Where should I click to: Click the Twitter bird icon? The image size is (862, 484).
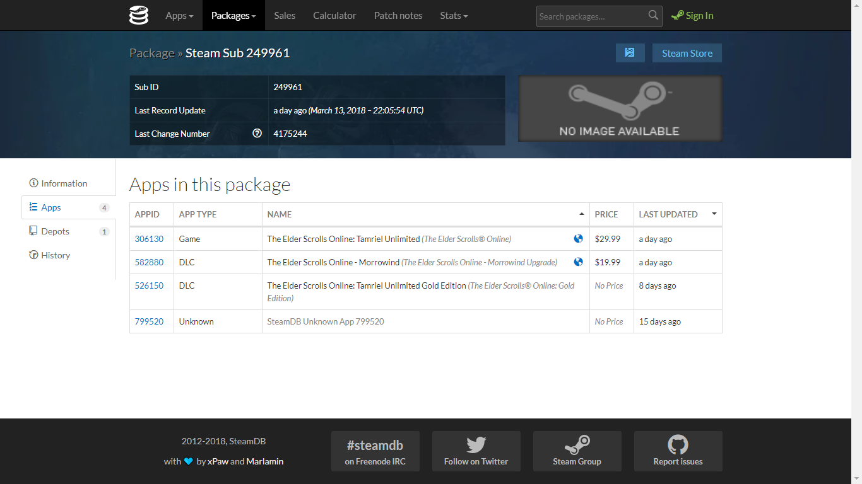tap(476, 445)
